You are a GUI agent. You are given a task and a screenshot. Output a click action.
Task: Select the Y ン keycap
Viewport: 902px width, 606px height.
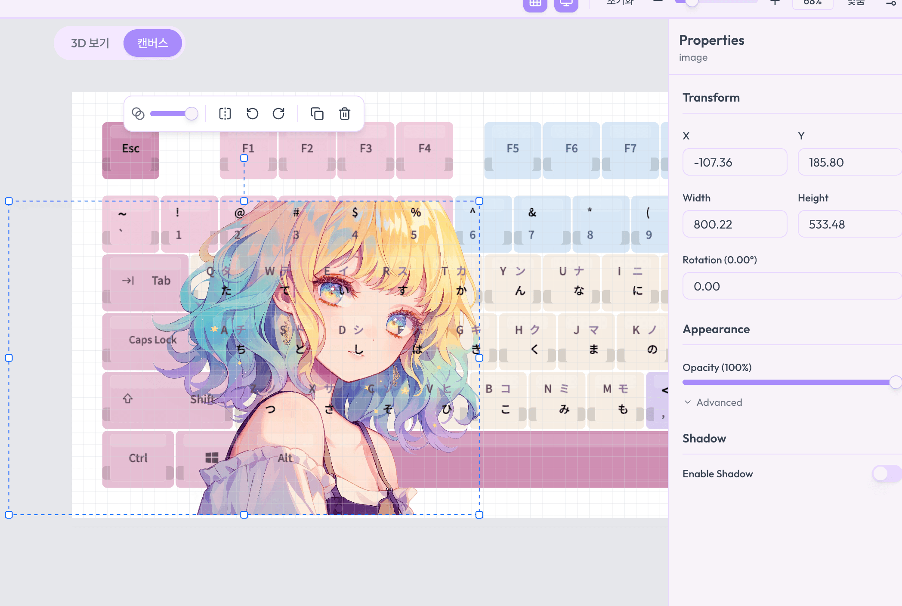513,283
